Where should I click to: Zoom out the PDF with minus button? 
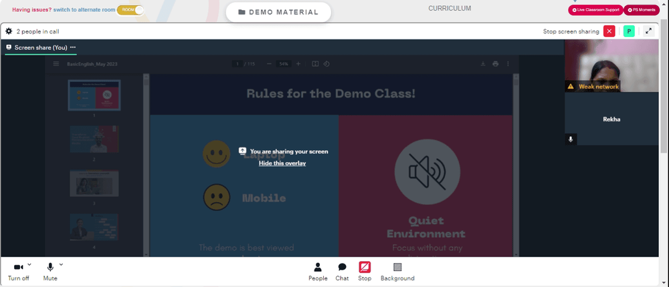click(x=269, y=64)
